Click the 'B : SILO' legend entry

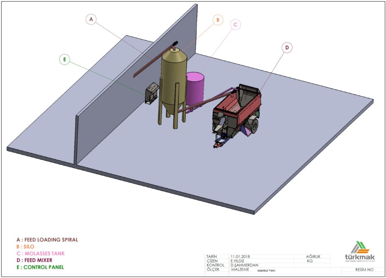tap(25, 246)
